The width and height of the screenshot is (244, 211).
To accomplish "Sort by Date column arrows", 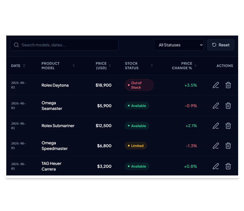I will [x=24, y=66].
